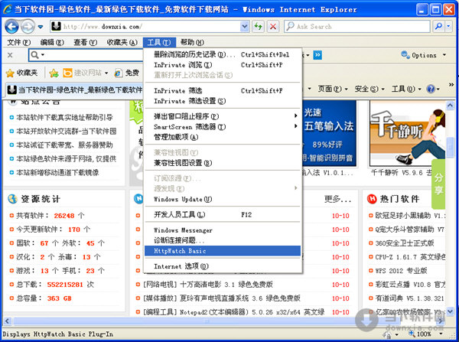Click the horizontal scrollbar left arrow
Screen dimensions: 459x342
pyautogui.click(x=8, y=321)
